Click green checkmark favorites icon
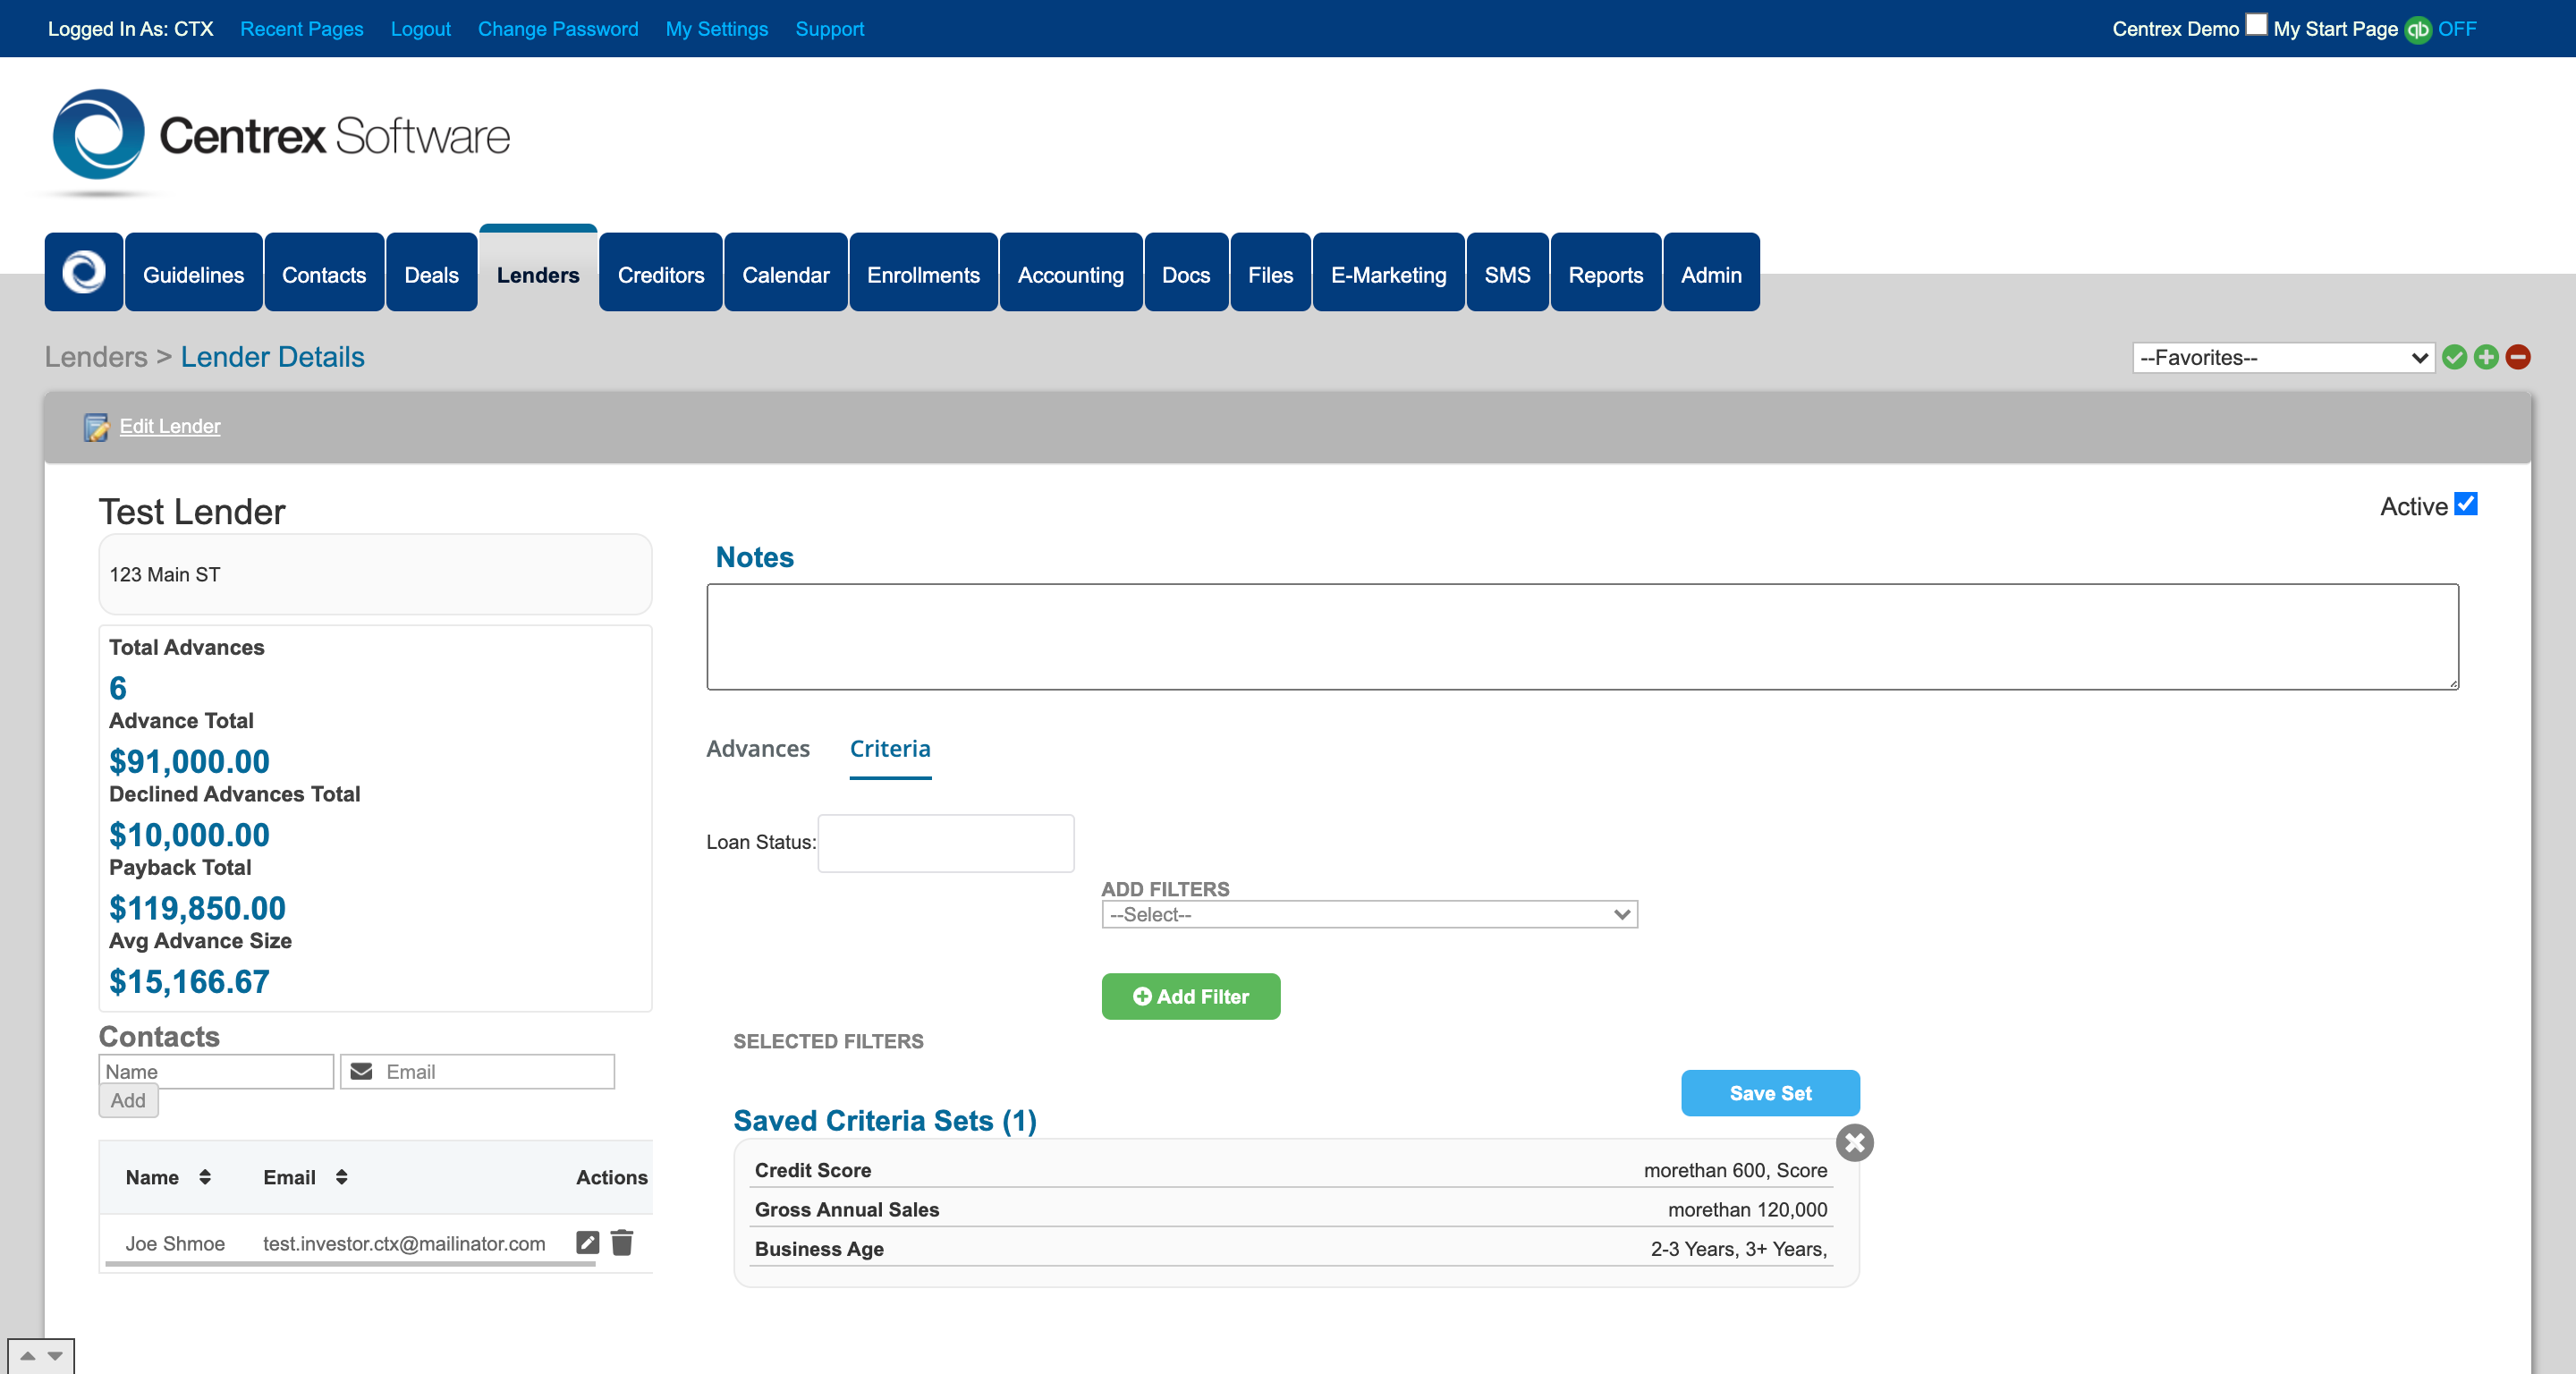Image resolution: width=2576 pixels, height=1374 pixels. pos(2454,357)
